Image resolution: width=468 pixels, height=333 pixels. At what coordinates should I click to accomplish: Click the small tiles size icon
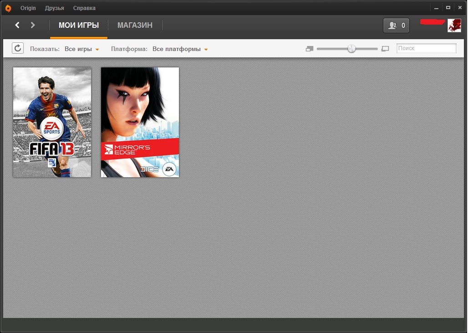310,49
